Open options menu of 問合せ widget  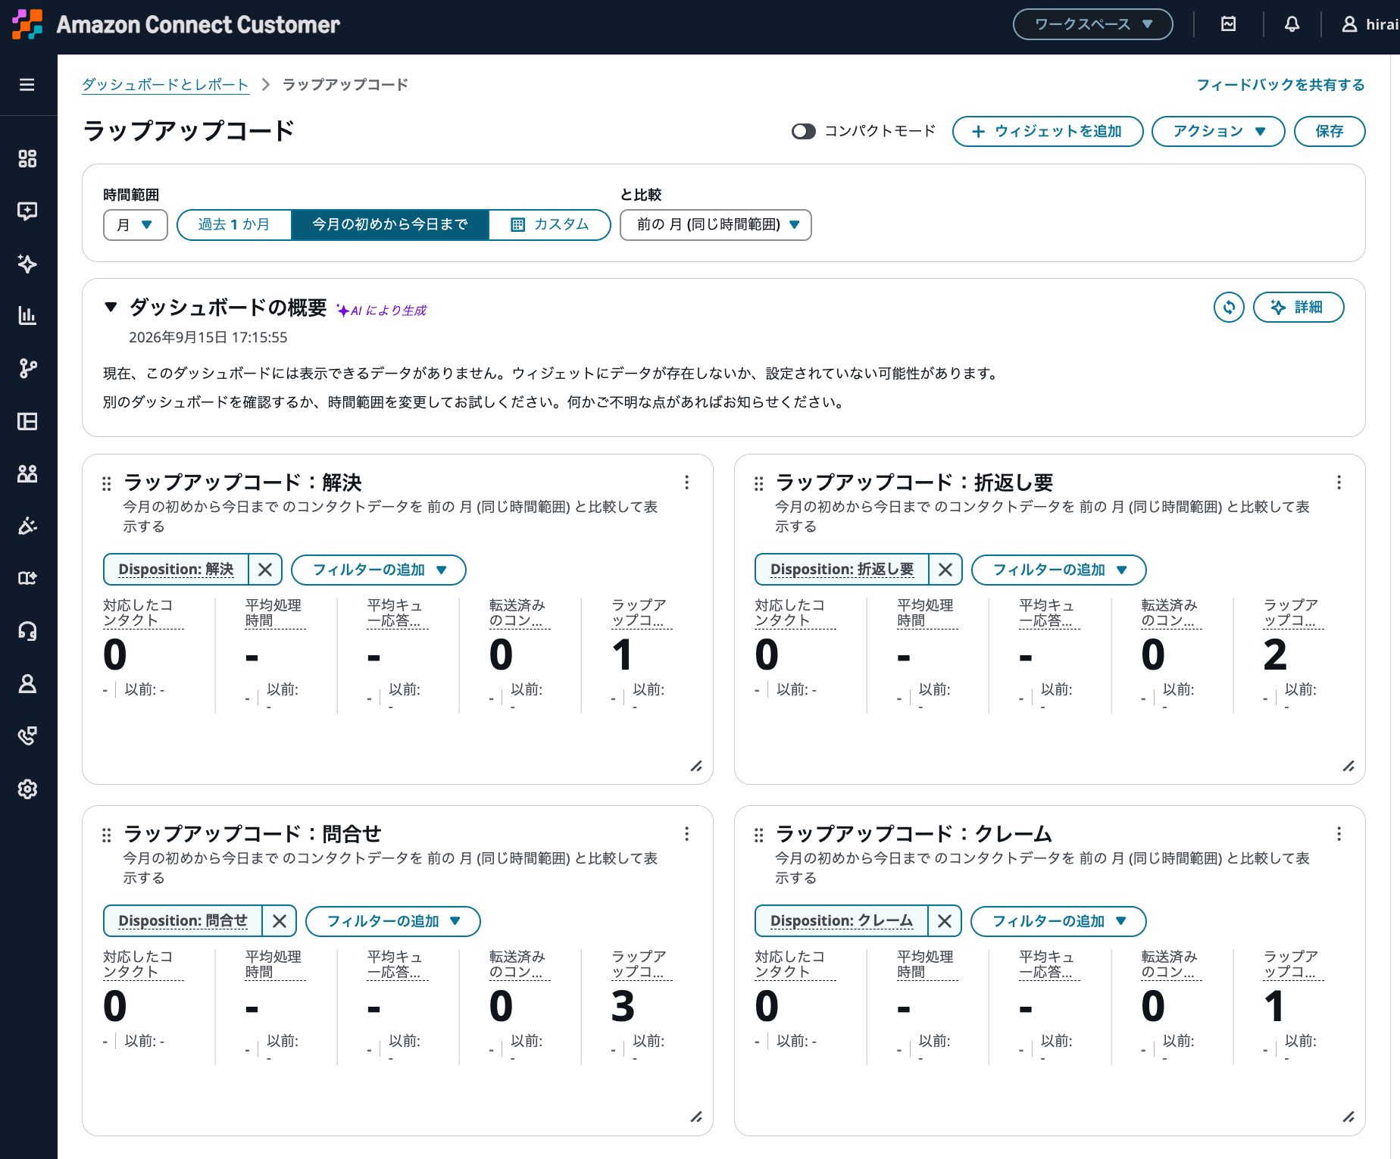686,834
